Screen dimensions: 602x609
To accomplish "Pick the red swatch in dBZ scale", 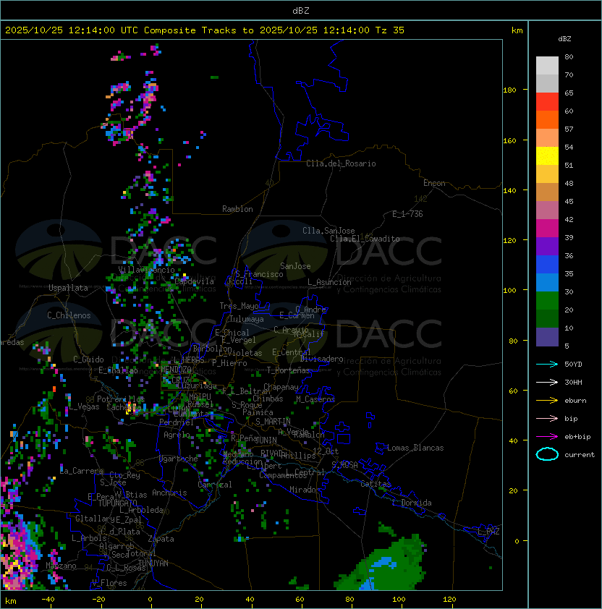I will tap(547, 101).
